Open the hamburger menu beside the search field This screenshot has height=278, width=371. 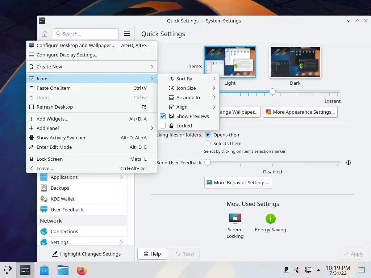click(x=127, y=34)
